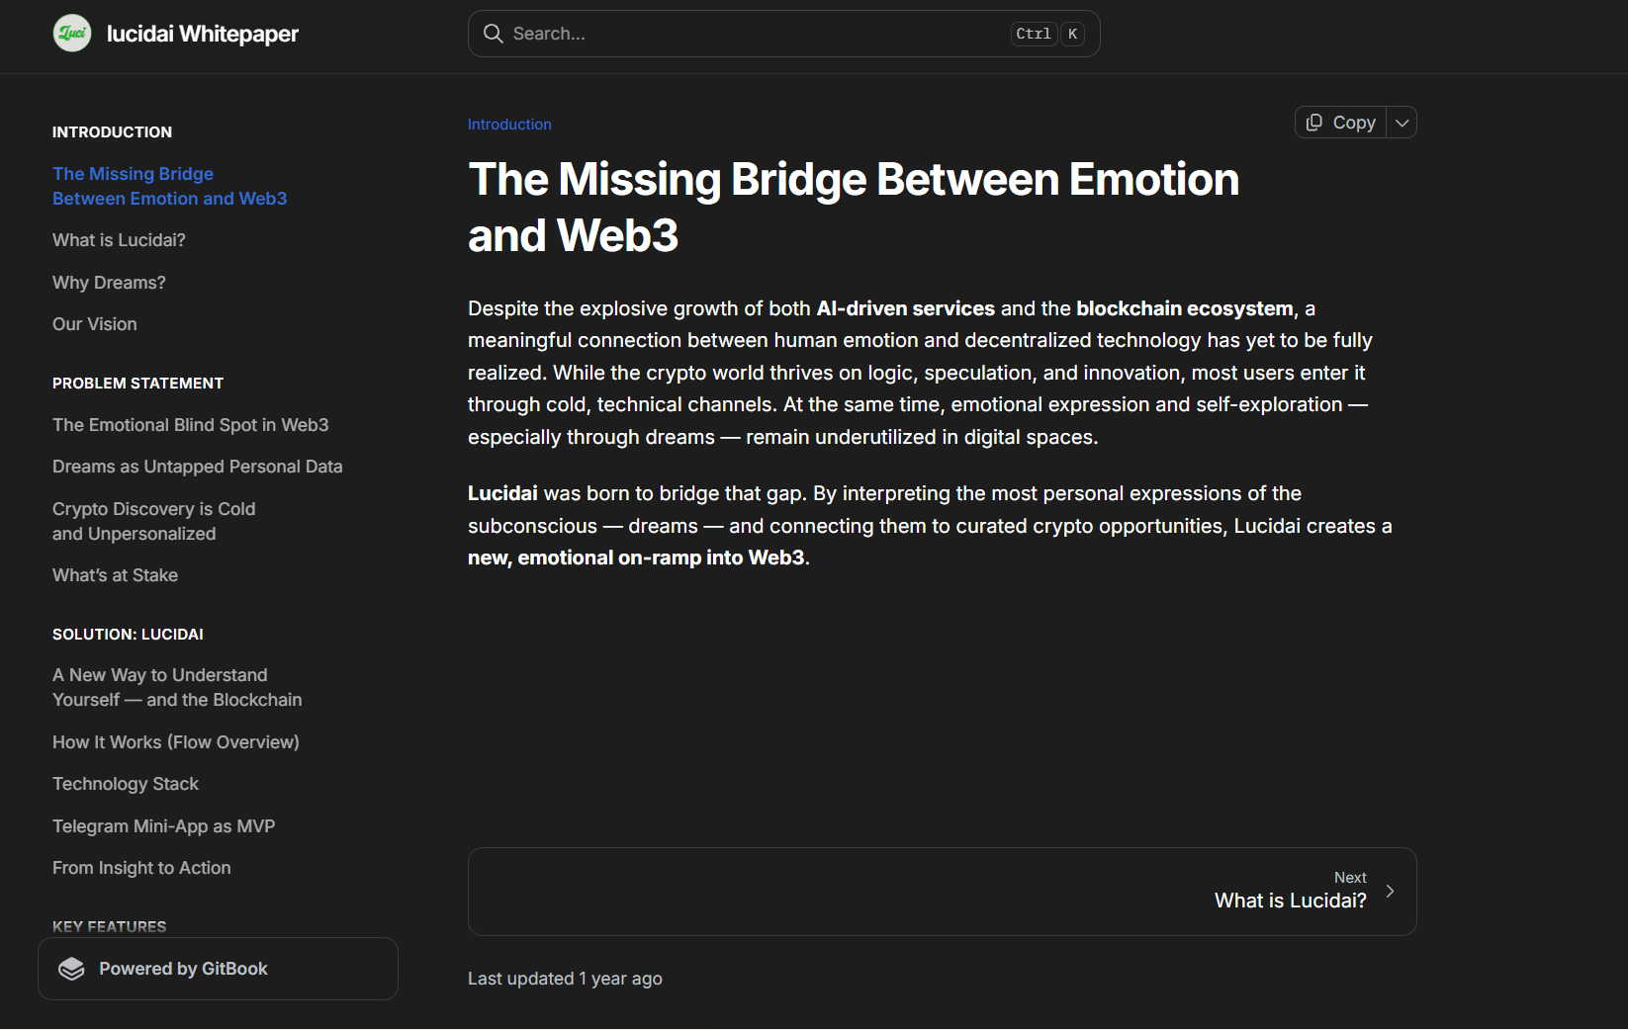The height and width of the screenshot is (1030, 1628).
Task: Navigate to Why Dreams? page
Action: click(109, 283)
